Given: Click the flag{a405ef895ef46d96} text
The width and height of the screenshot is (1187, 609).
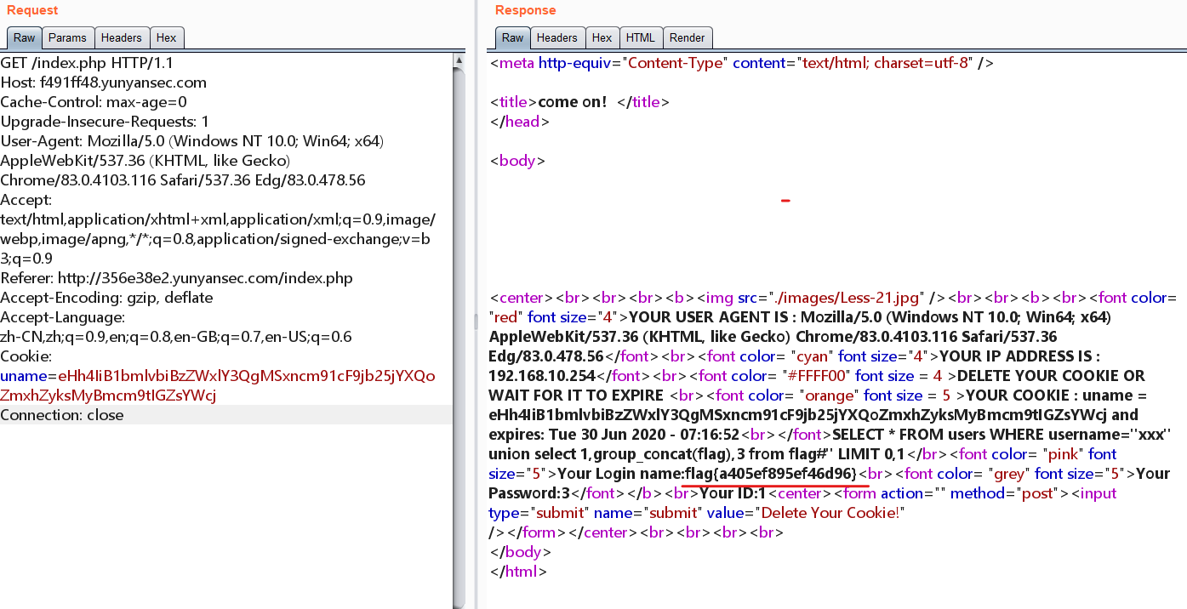Looking at the screenshot, I should click(770, 474).
